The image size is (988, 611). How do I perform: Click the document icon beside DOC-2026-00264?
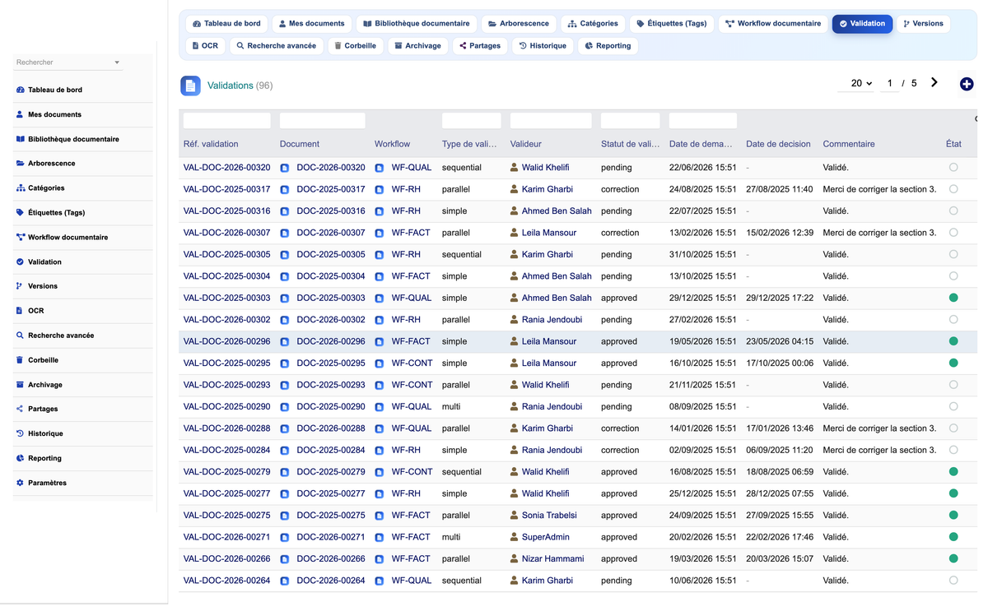tap(285, 581)
